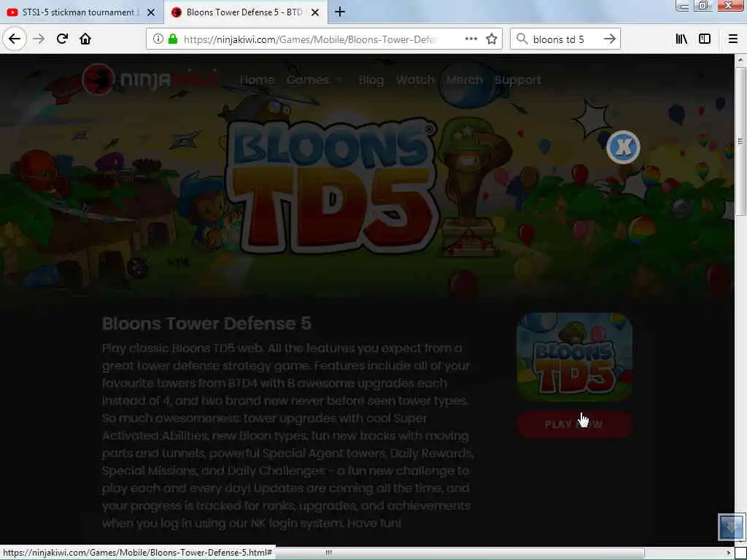This screenshot has height=560, width=747.
Task: Go back with the browser back arrow
Action: click(15, 39)
